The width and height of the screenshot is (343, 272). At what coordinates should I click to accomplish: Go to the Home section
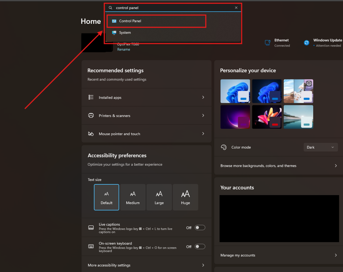pyautogui.click(x=91, y=21)
